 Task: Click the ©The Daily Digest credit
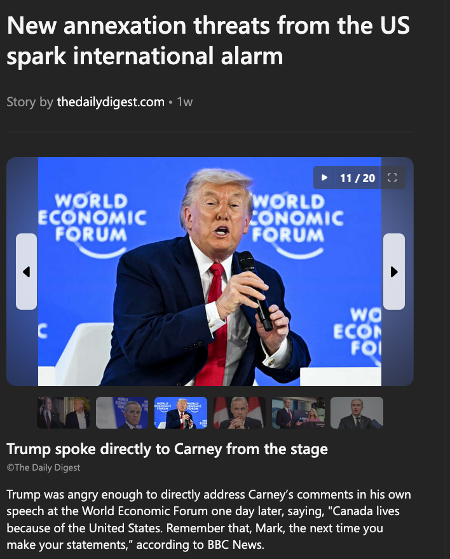tap(43, 467)
